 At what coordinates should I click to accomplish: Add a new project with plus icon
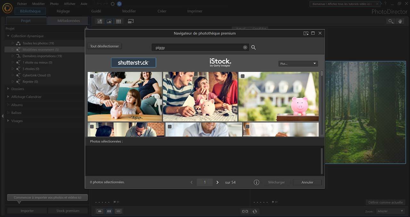tap(86, 28)
